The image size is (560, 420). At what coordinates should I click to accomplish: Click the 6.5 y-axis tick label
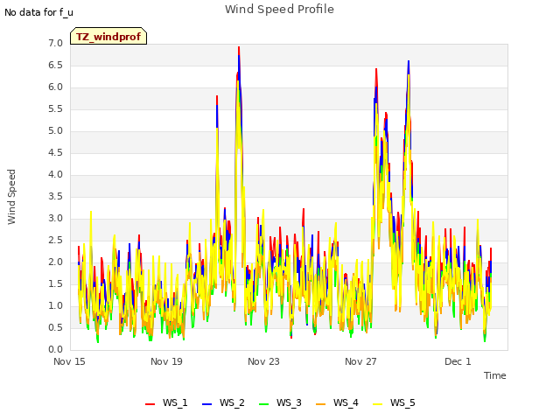click(x=55, y=65)
